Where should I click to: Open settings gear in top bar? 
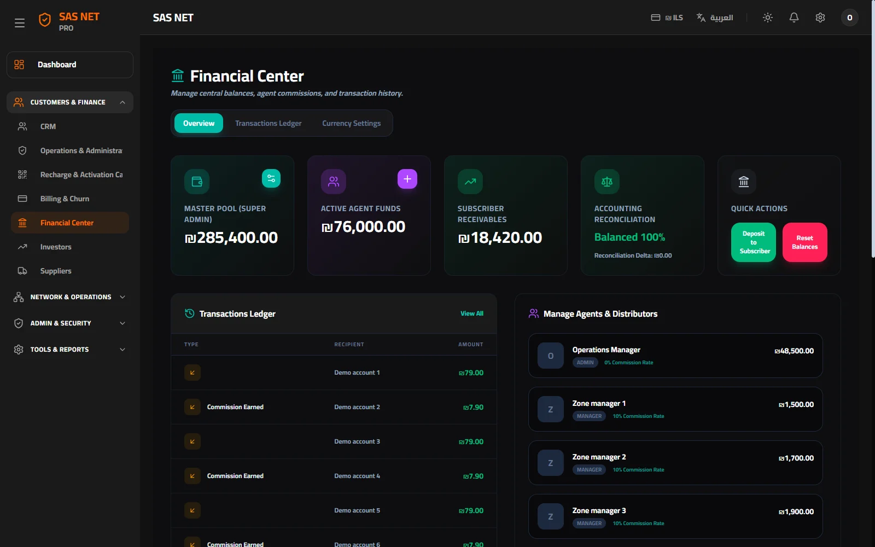tap(820, 18)
